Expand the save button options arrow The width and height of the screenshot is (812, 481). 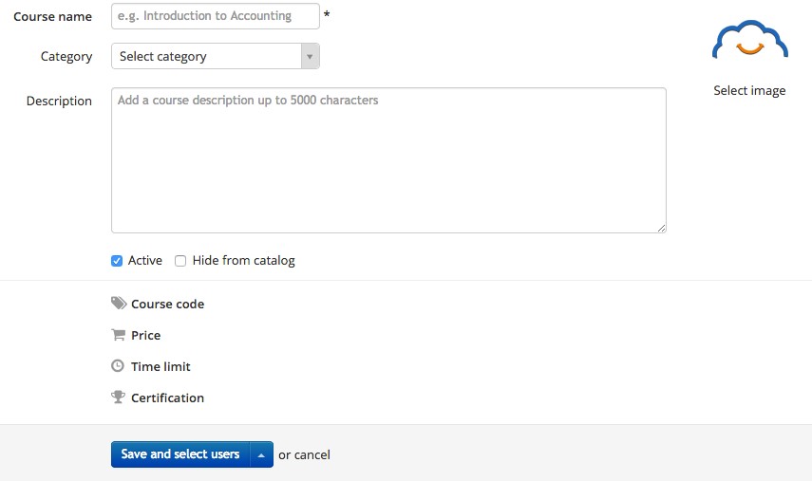[261, 454]
